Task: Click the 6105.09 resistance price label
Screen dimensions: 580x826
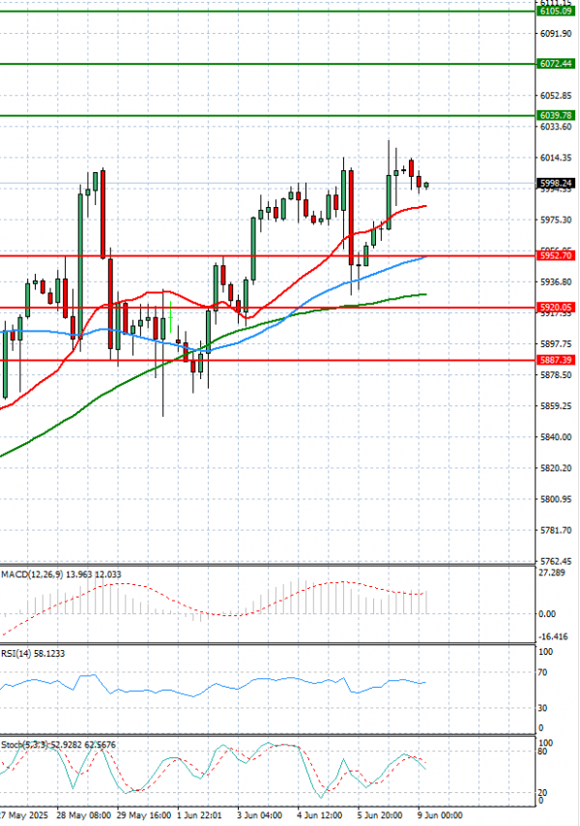Action: pos(555,12)
